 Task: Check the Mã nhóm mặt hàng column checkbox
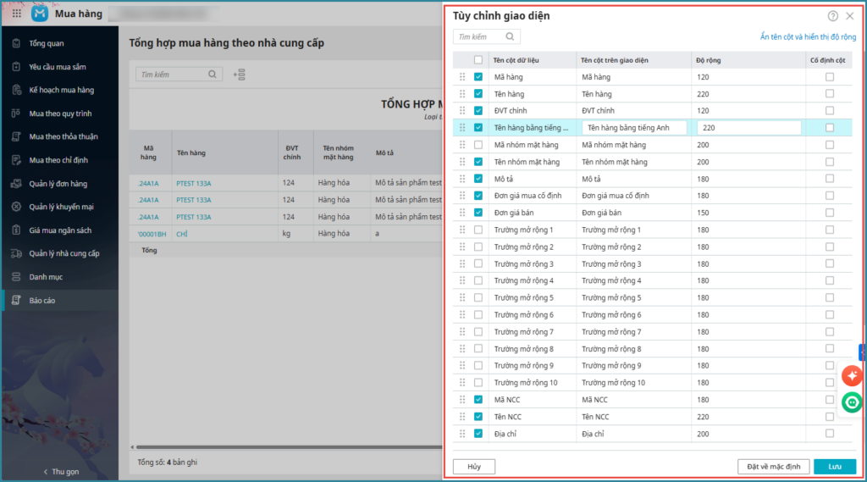478,145
